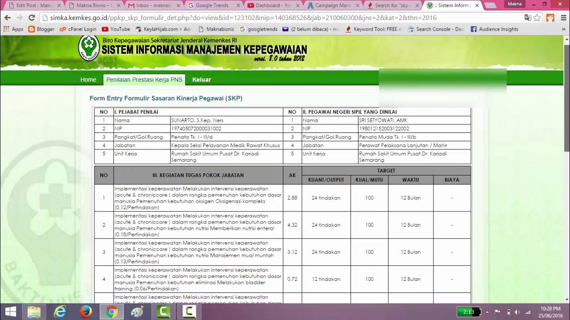Switch to the Gmail Inbox browser tab
570x320 pixels.
(x=154, y=5)
